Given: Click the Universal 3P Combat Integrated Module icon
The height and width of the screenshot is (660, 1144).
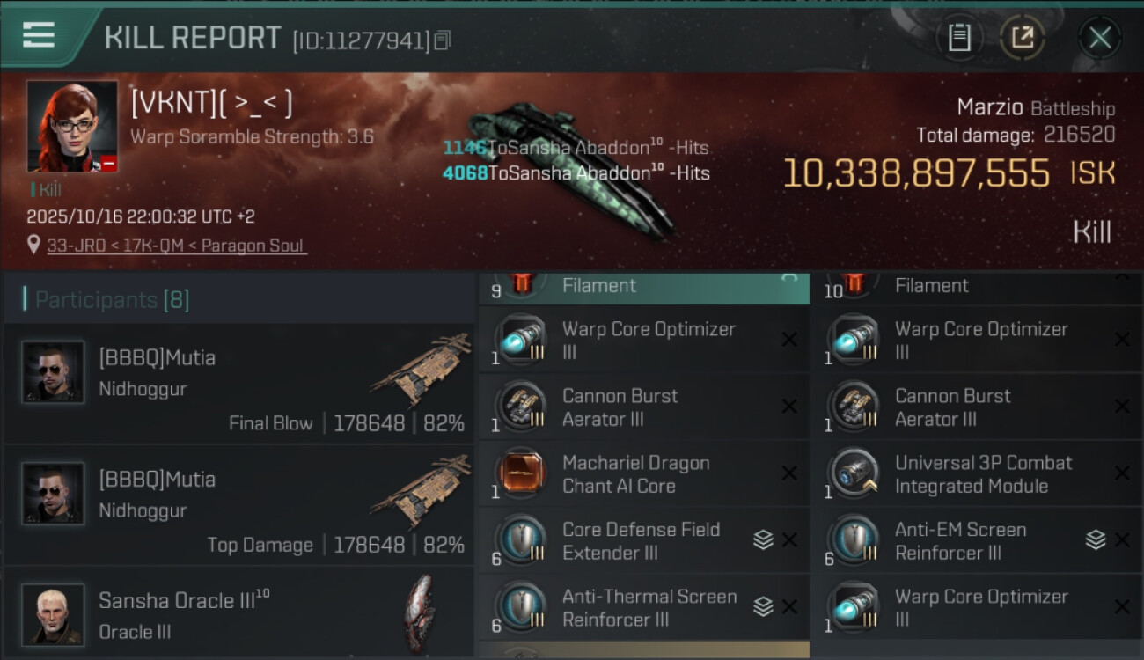Looking at the screenshot, I should (x=853, y=473).
